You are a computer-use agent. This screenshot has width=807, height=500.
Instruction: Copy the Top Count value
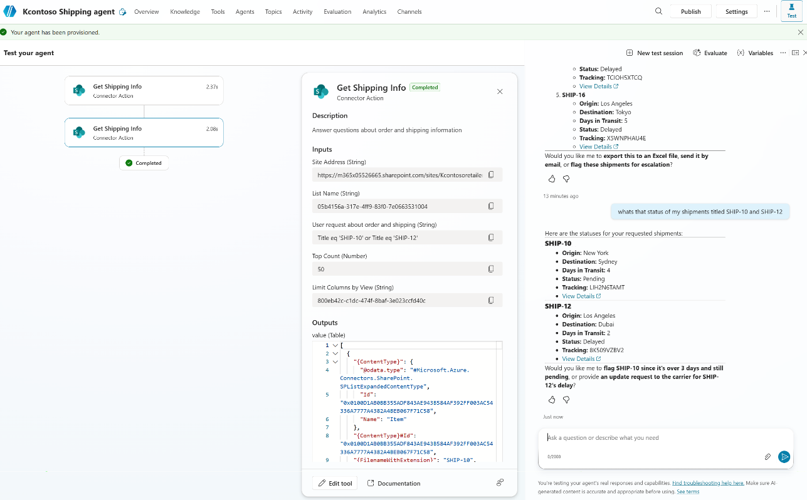(x=491, y=269)
